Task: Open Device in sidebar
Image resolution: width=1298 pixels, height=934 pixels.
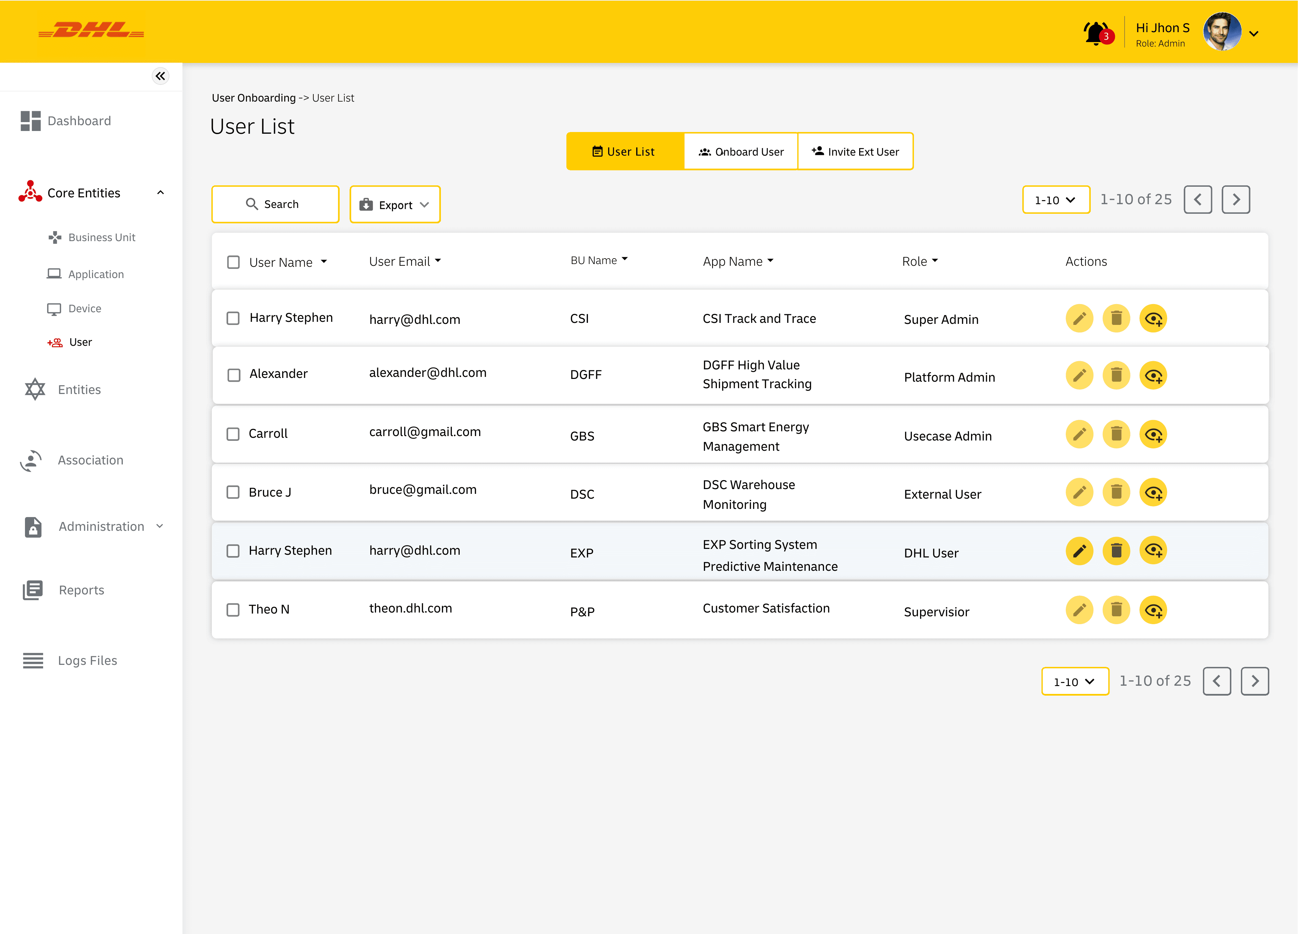Action: pos(75,308)
